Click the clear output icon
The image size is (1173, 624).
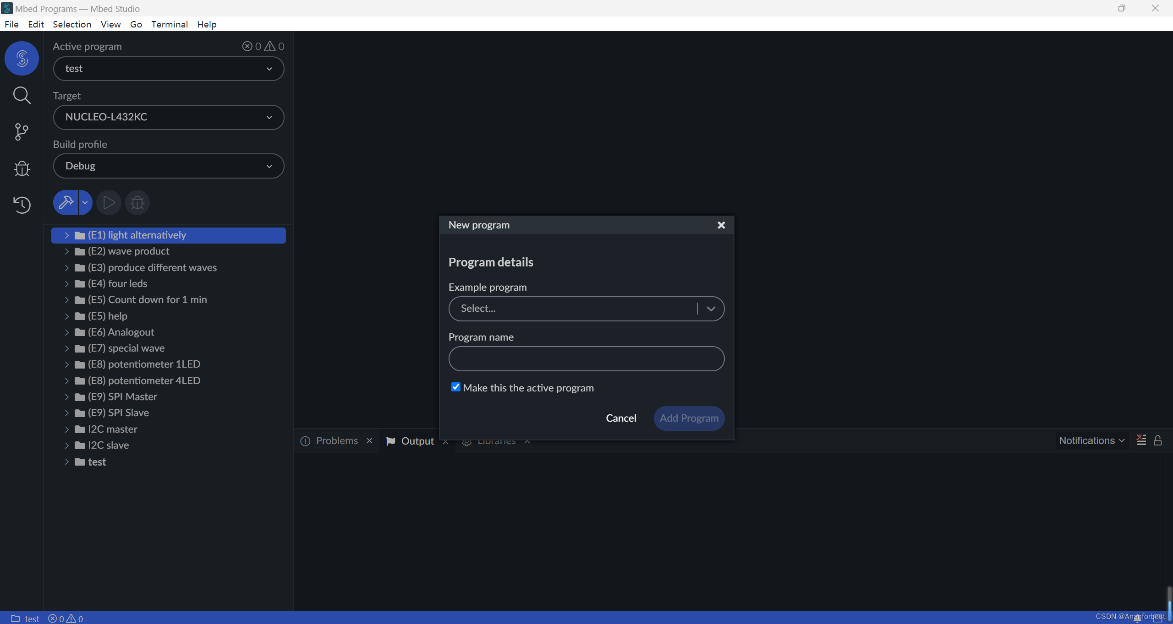(x=1141, y=440)
